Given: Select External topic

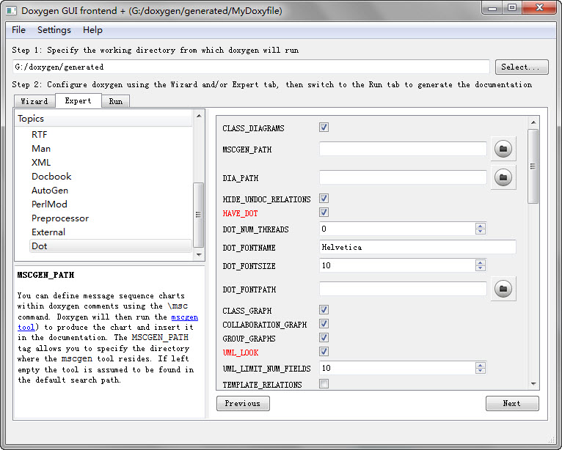Looking at the screenshot, I should [48, 232].
